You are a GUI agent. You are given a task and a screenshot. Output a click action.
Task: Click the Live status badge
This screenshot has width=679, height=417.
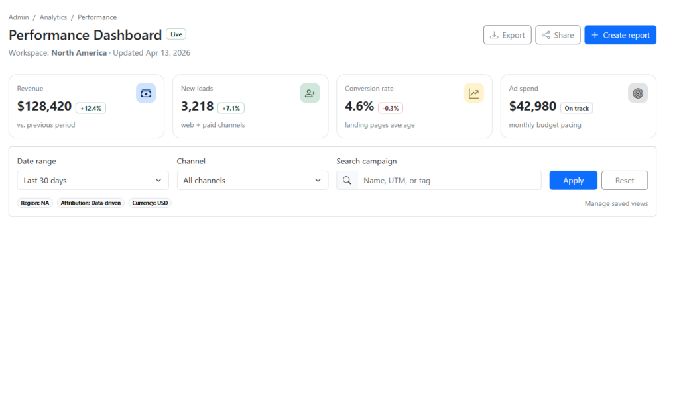176,34
